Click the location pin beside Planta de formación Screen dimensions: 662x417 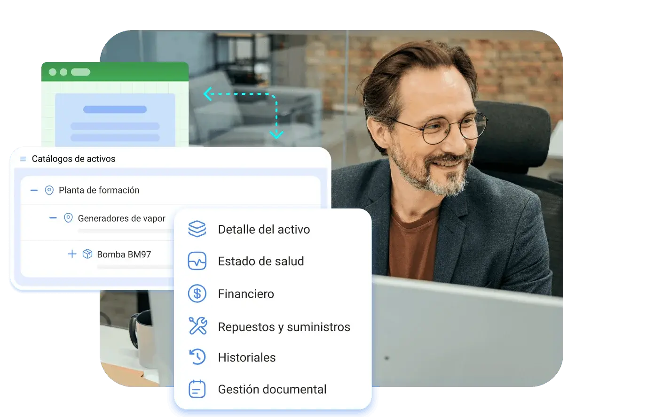coord(48,190)
